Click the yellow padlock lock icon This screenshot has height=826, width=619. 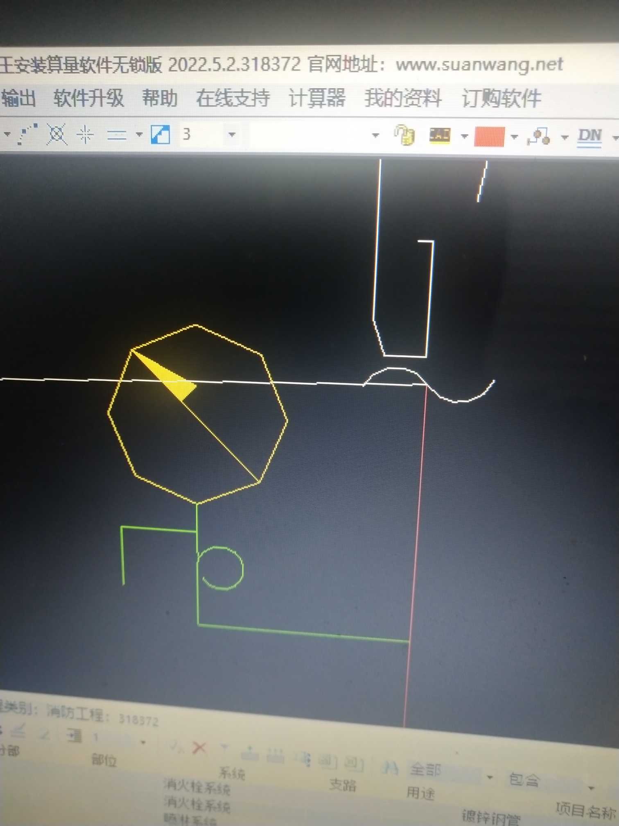pyautogui.click(x=404, y=135)
